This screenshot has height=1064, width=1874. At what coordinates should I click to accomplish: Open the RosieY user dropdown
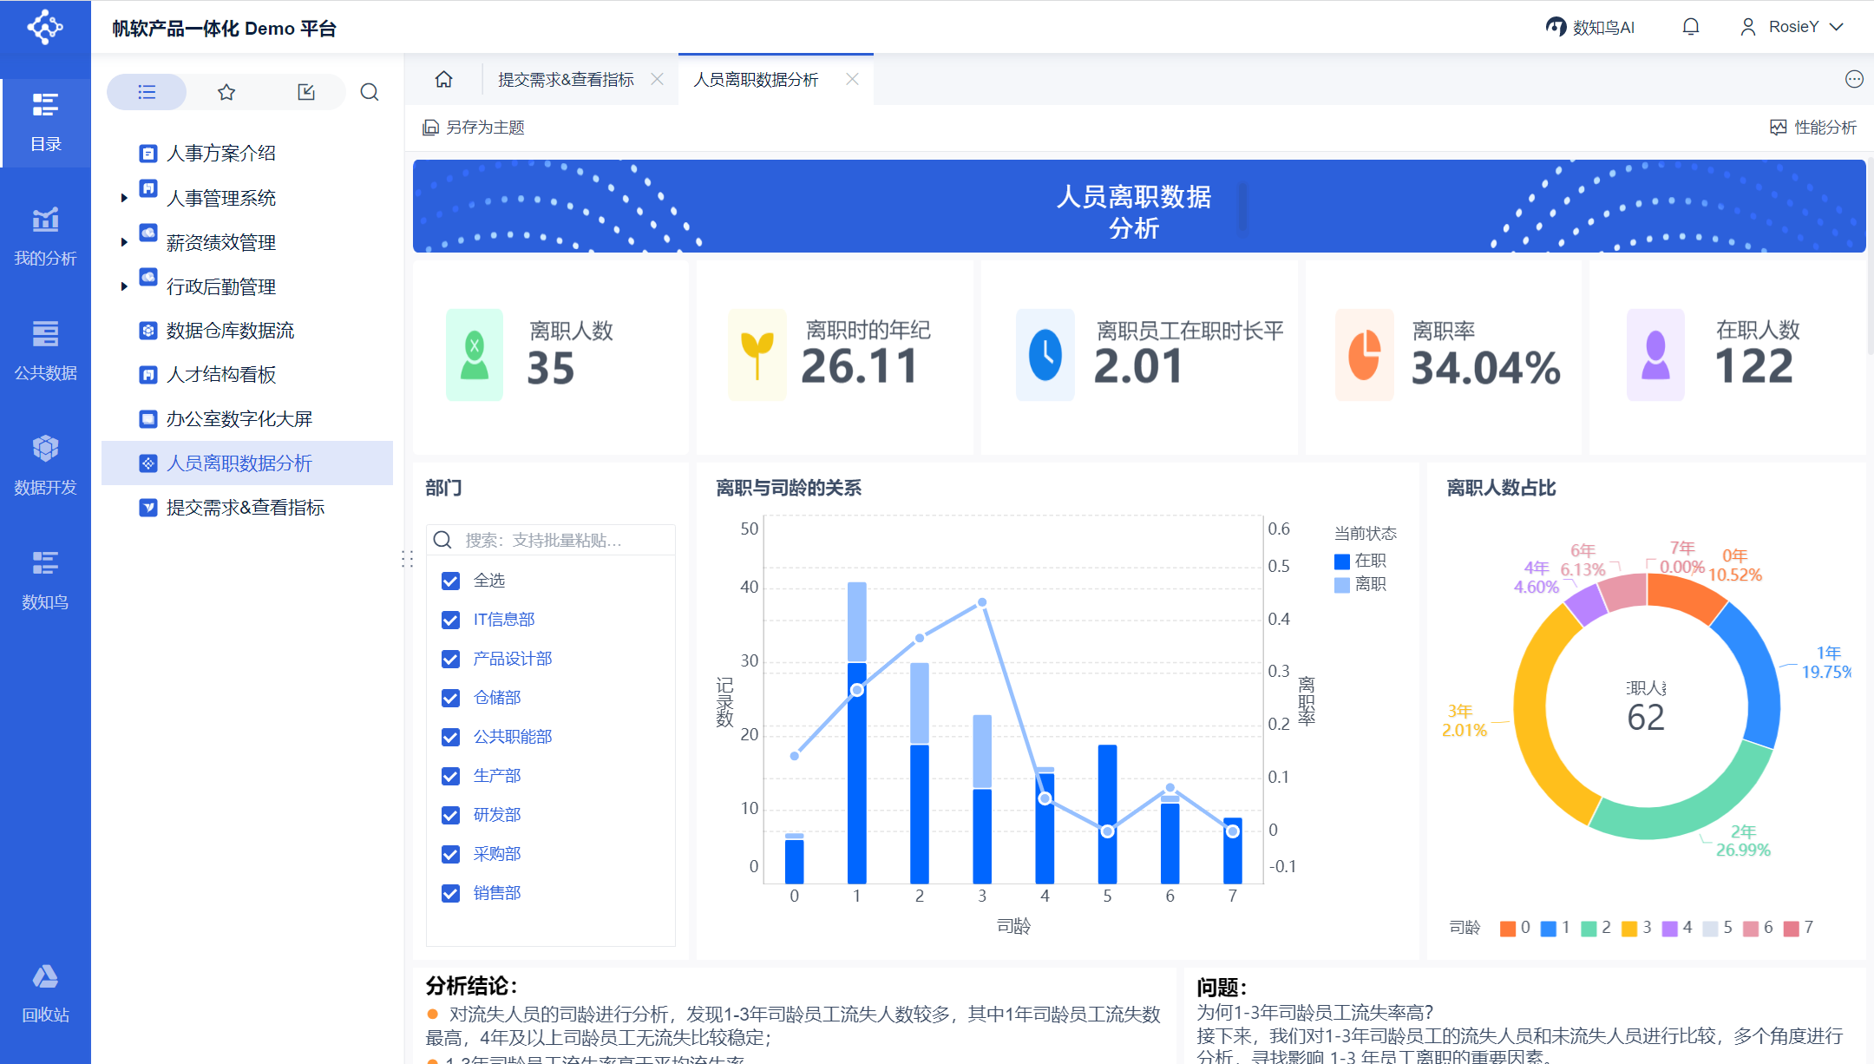[1792, 27]
